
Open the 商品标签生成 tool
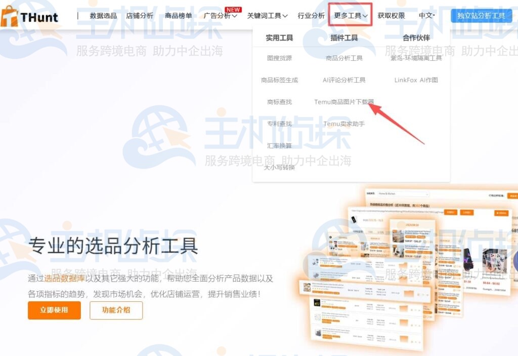point(279,80)
